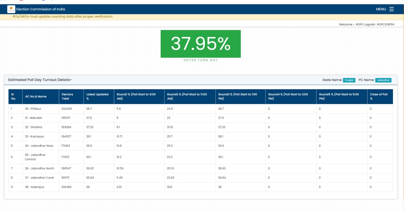Screen dimensions: 404x211
Task: Click the 37.95% voter turnout box
Action: [200, 44]
